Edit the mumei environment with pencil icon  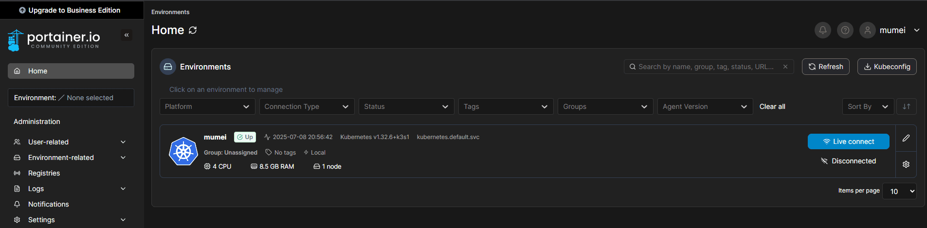906,138
